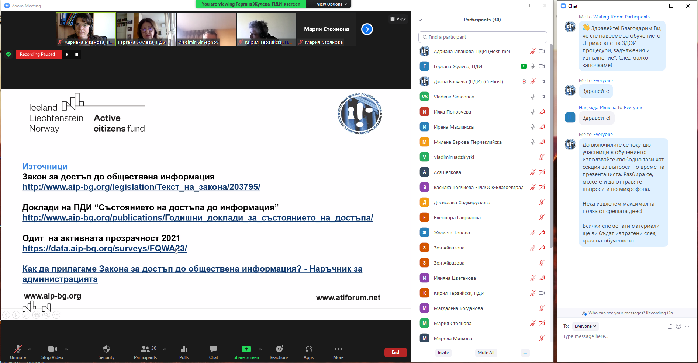Click the Find a participant search field

click(483, 37)
